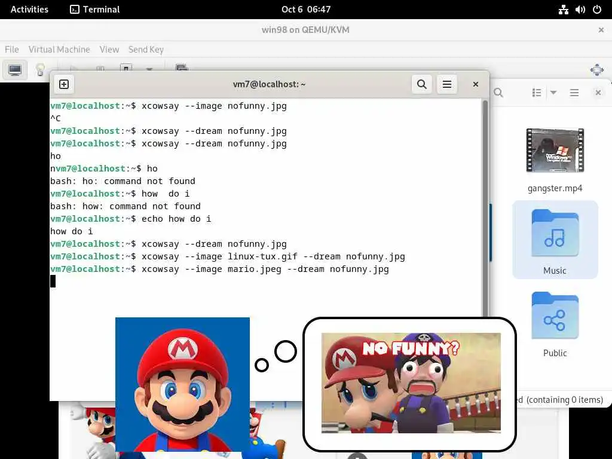Open the volume indicator in top bar

click(x=580, y=10)
